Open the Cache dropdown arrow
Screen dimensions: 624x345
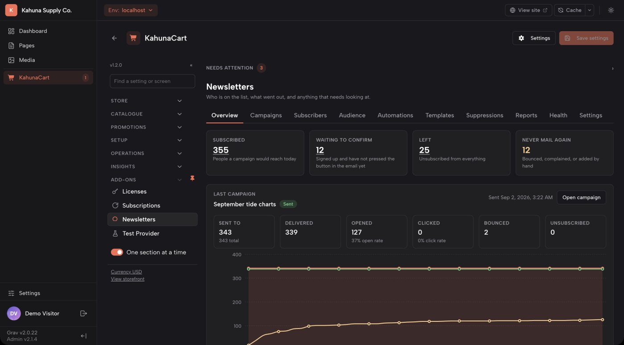click(590, 10)
